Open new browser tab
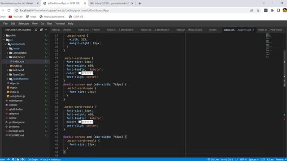This screenshot has width=287, height=161. 139,3
